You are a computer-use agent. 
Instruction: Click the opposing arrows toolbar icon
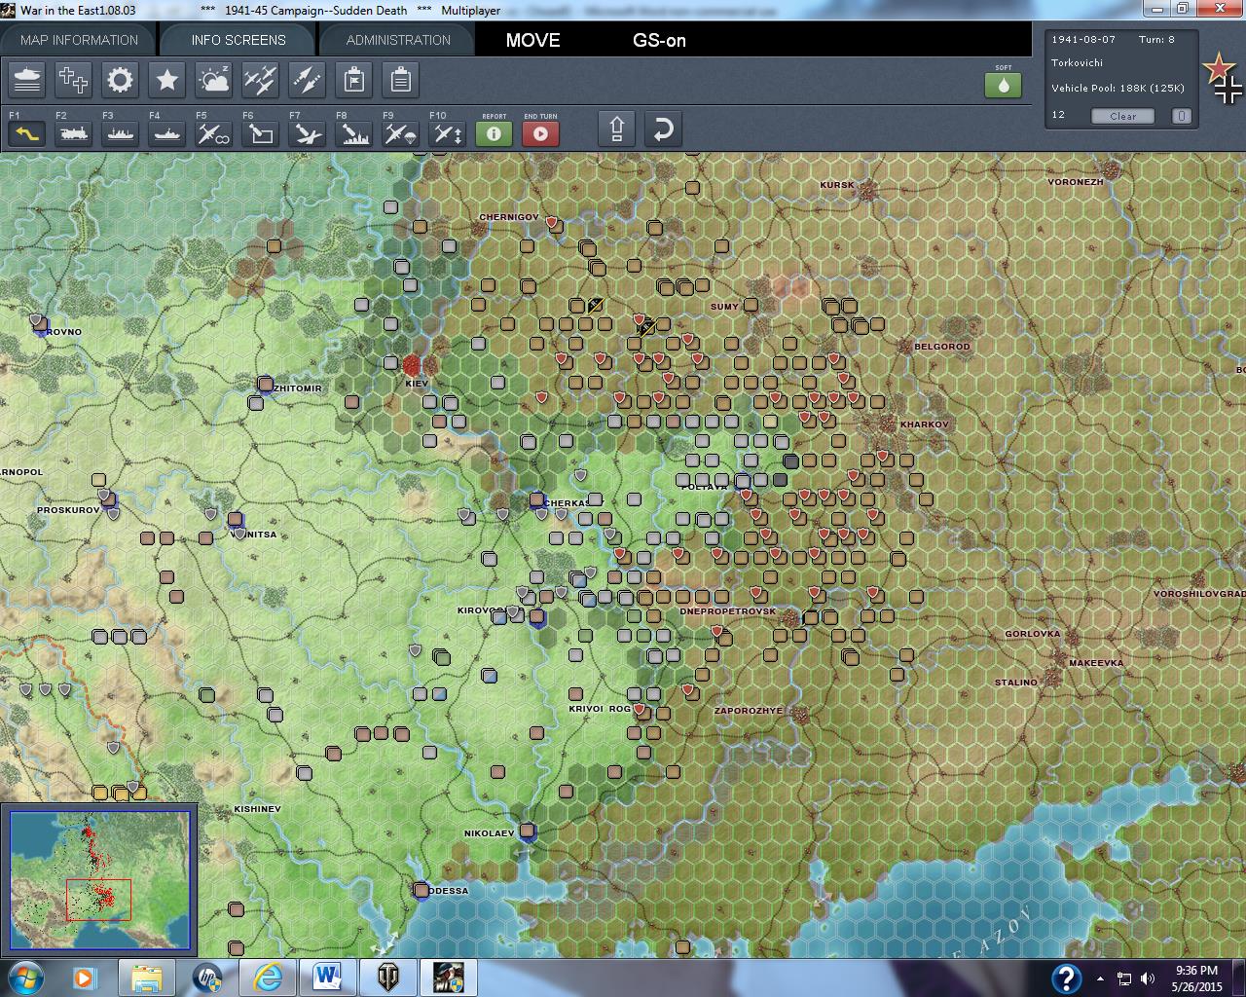[308, 80]
